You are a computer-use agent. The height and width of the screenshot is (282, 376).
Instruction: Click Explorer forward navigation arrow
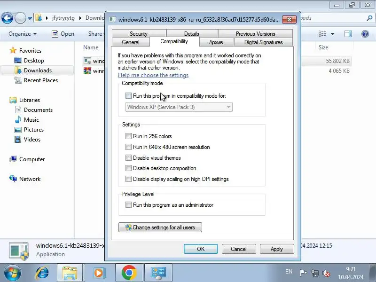tap(20, 18)
